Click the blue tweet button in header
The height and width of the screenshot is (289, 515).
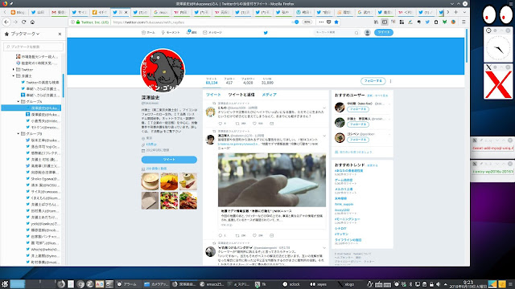point(383,32)
